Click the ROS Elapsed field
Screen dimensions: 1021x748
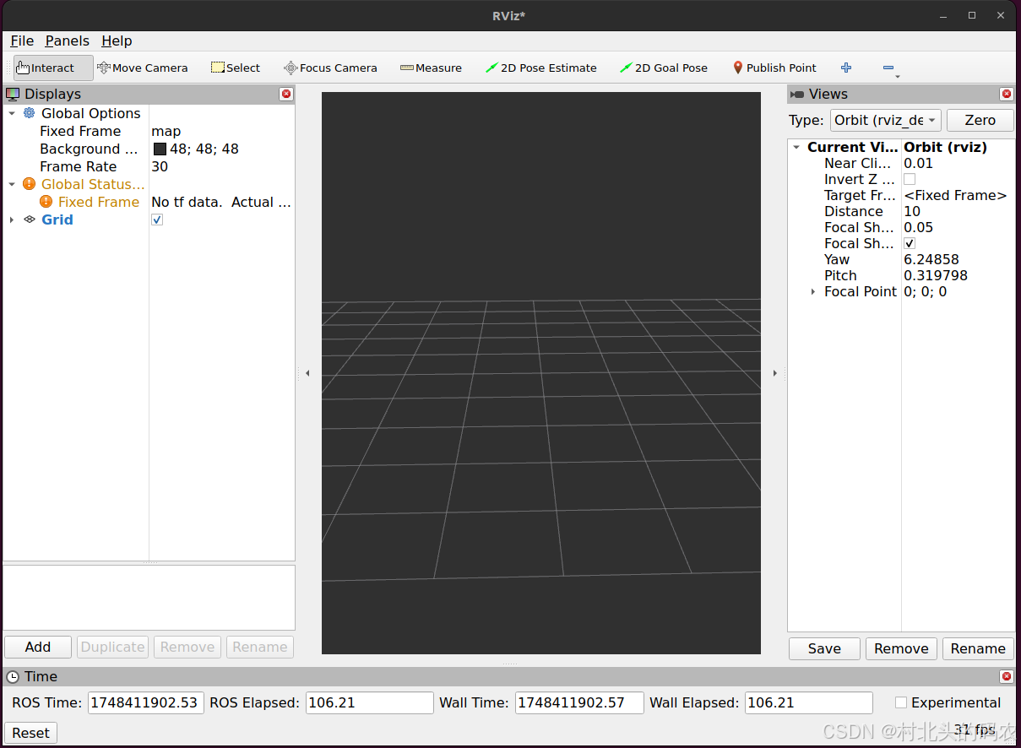click(369, 702)
